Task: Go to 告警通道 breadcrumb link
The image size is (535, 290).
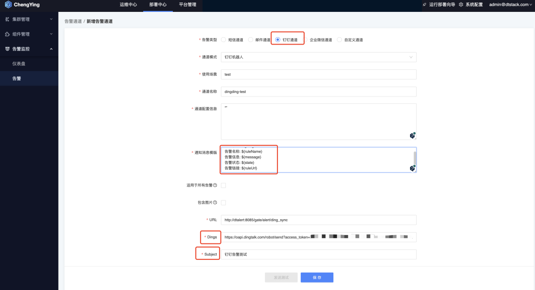Action: [x=73, y=21]
